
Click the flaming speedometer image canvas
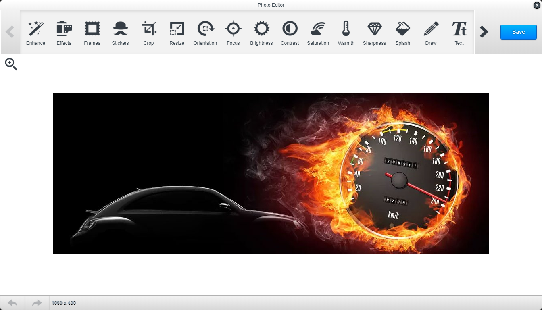[x=271, y=174]
